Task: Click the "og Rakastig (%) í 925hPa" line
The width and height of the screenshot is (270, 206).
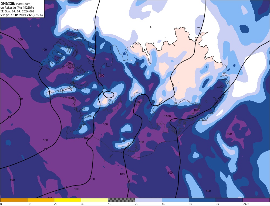Action: 17,7
